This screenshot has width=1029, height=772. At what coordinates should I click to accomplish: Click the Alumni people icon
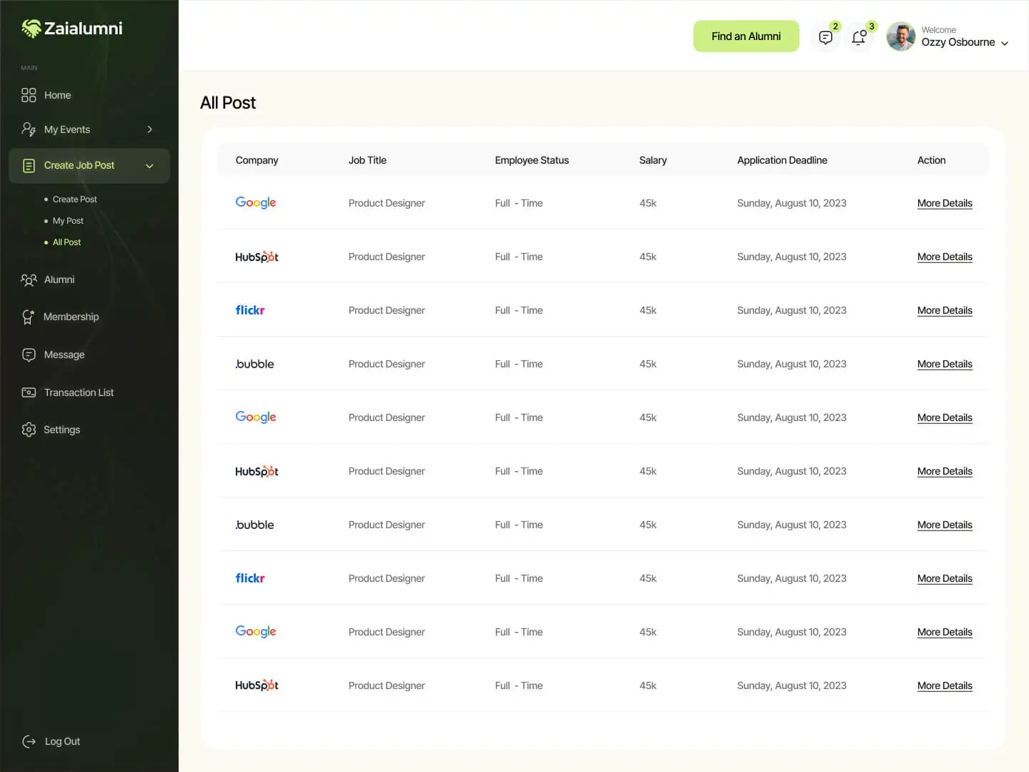[29, 280]
